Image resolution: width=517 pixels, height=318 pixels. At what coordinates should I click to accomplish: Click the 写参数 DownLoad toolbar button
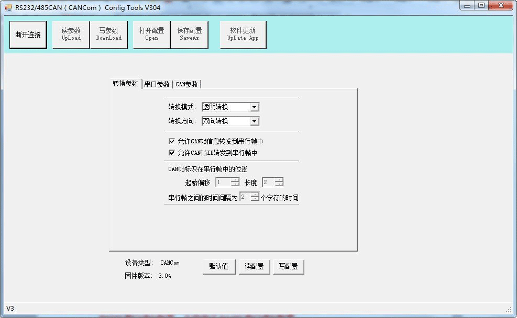[x=108, y=35]
